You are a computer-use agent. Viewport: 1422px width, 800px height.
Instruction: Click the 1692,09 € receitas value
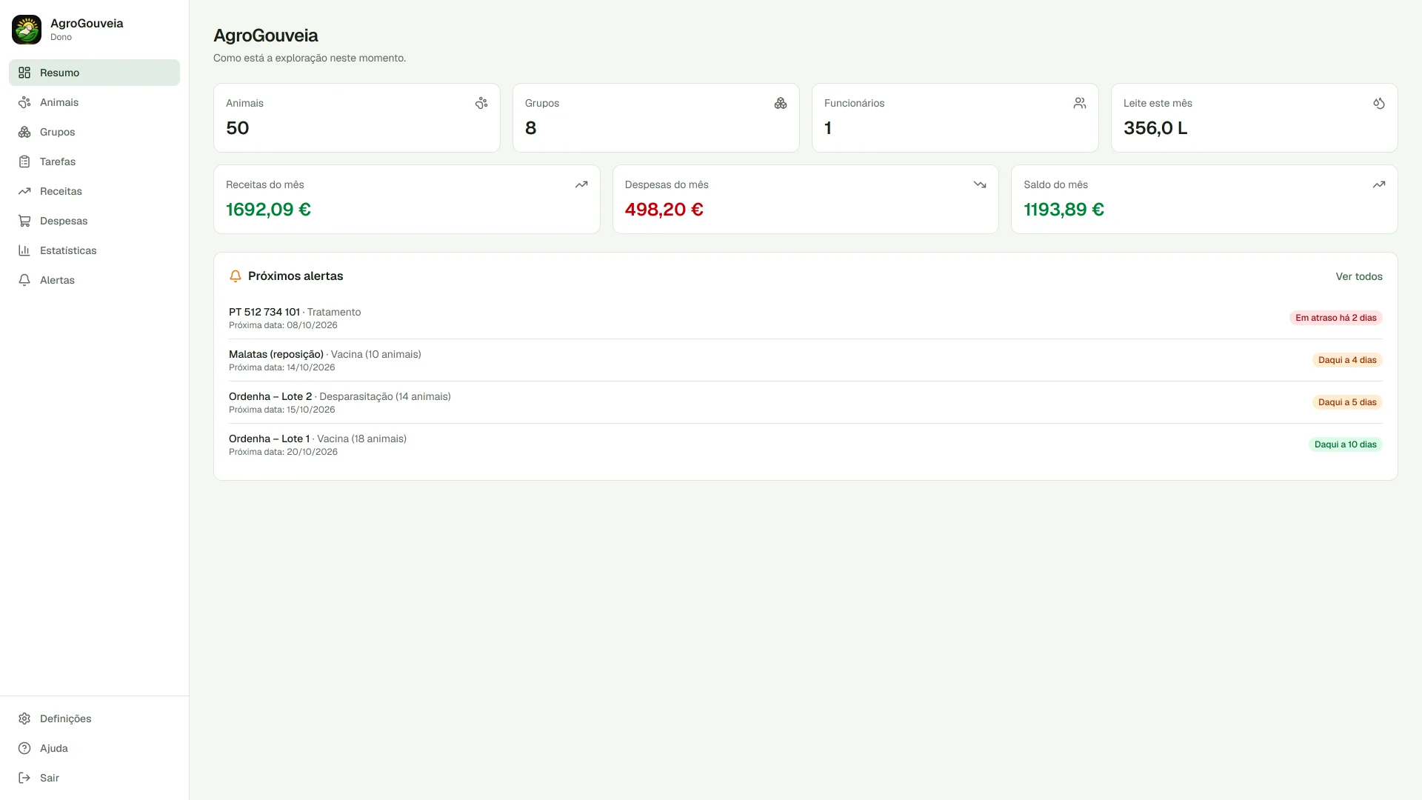(x=268, y=210)
